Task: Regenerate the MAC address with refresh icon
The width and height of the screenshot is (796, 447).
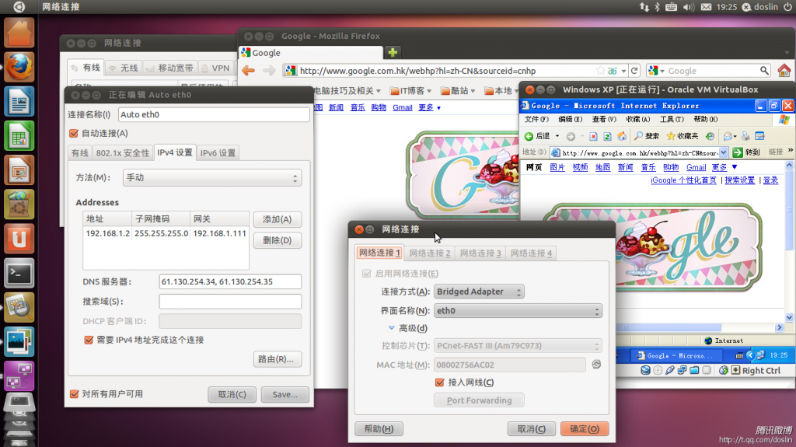Action: point(596,364)
